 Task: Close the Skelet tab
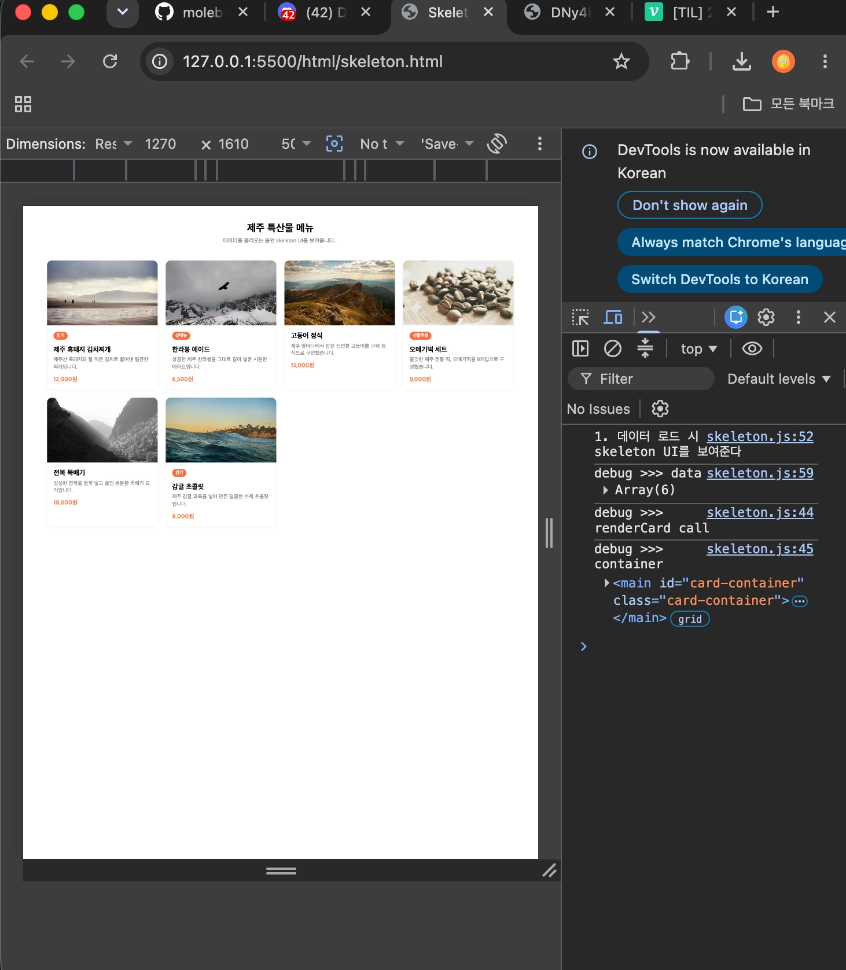(x=488, y=12)
